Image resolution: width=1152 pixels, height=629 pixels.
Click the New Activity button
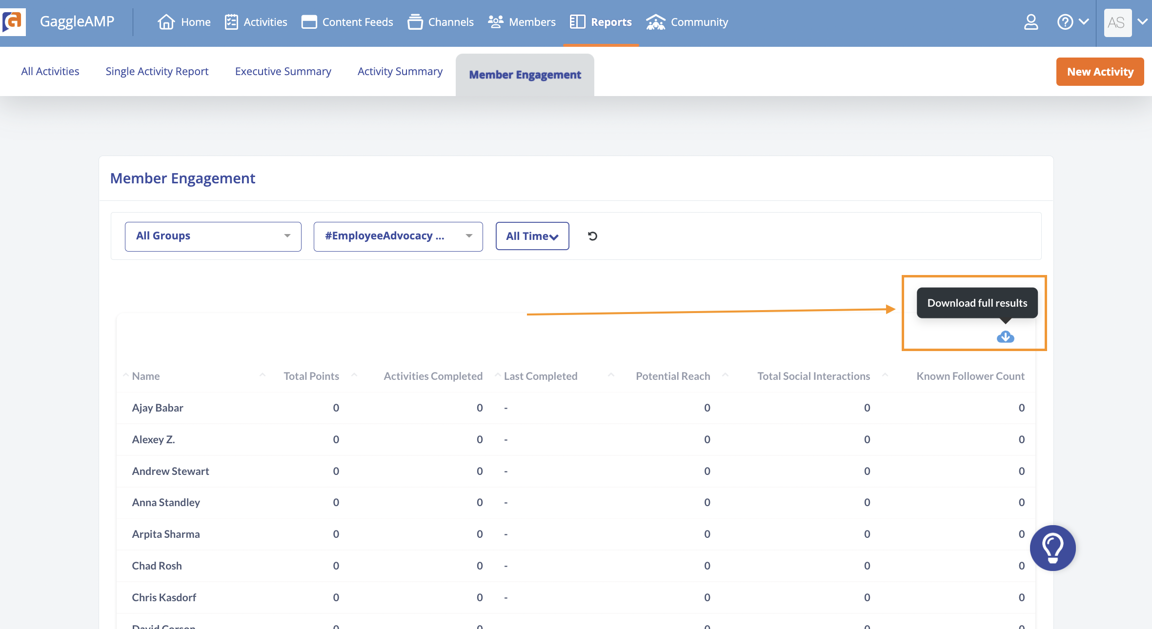[x=1100, y=72]
